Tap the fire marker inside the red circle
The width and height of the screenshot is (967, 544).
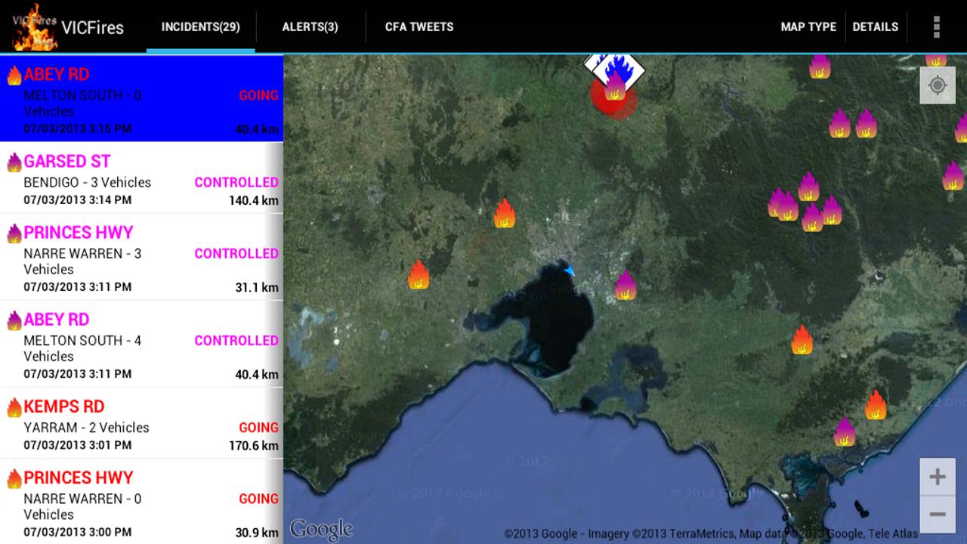point(614,86)
